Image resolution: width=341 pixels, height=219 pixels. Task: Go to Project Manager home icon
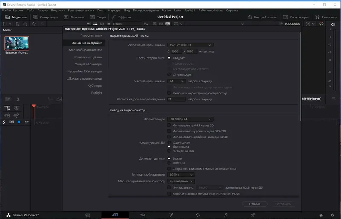tap(321, 215)
